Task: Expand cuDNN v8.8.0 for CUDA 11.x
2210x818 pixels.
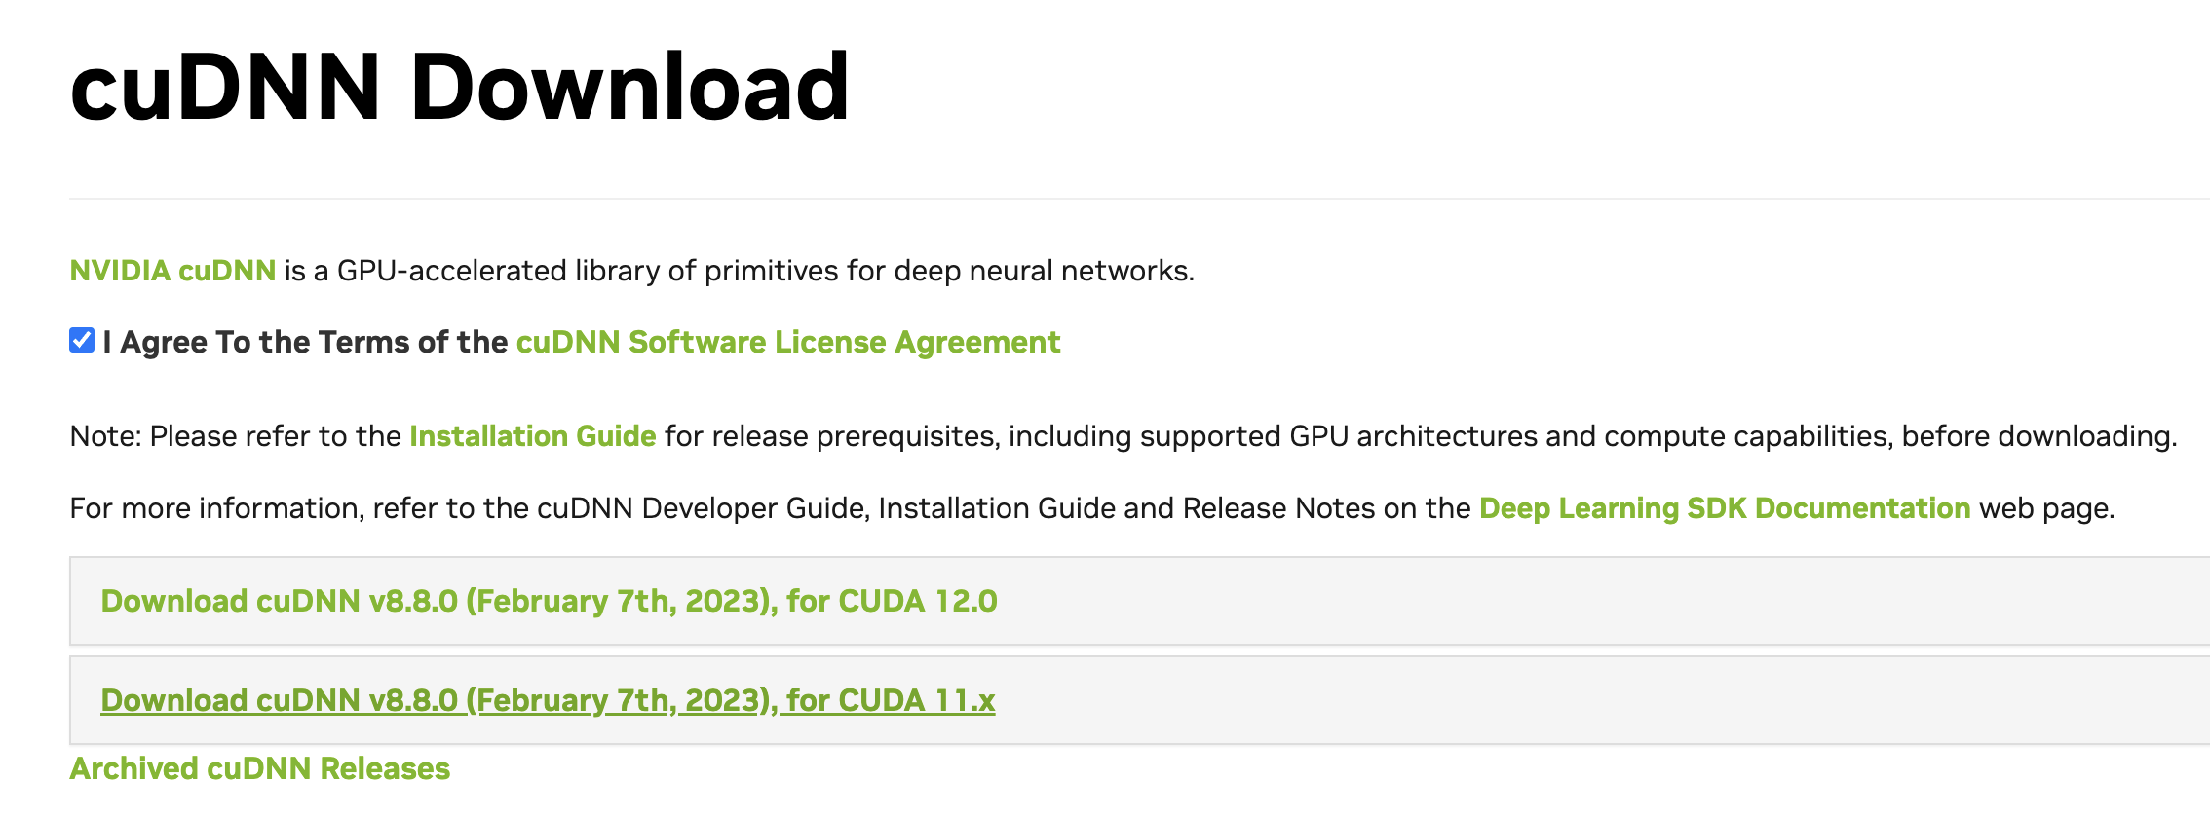Action: tap(548, 701)
